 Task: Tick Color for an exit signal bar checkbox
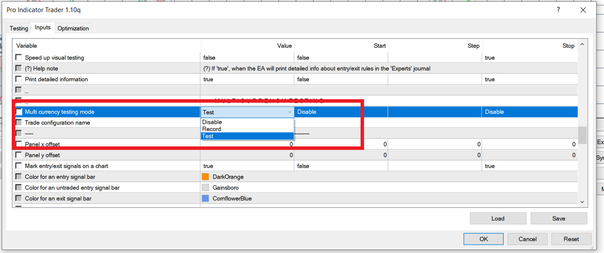19,198
